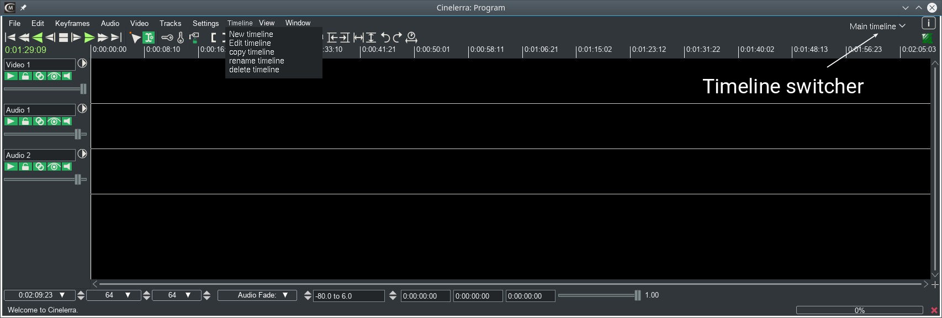Activate the I-beam cut and paste mode

coord(149,38)
